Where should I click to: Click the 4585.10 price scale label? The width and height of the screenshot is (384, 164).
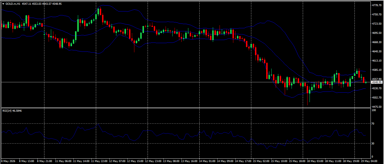coord(376,70)
